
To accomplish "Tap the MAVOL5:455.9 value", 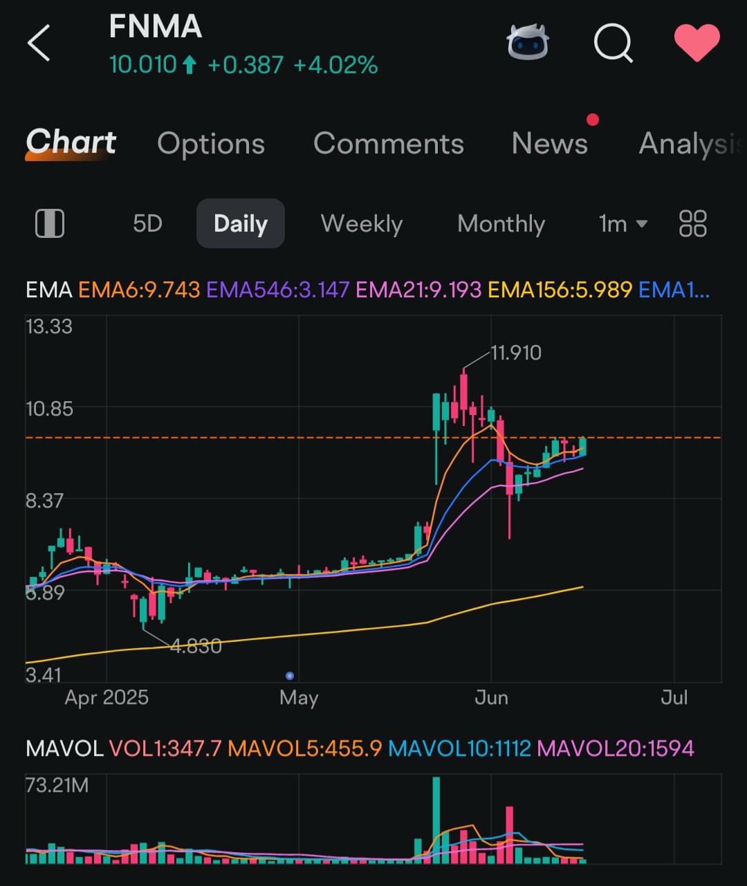I will (x=305, y=748).
